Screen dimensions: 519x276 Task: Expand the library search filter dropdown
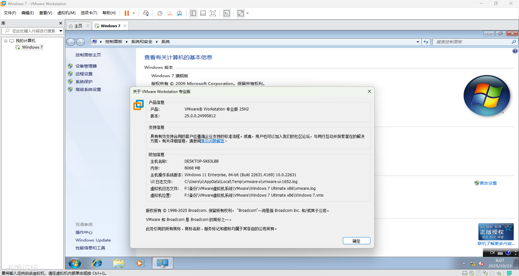point(61,31)
